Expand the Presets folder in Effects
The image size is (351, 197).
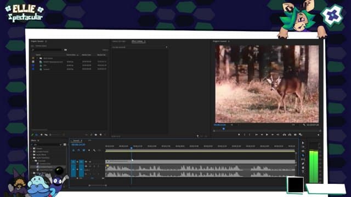pos(31,148)
